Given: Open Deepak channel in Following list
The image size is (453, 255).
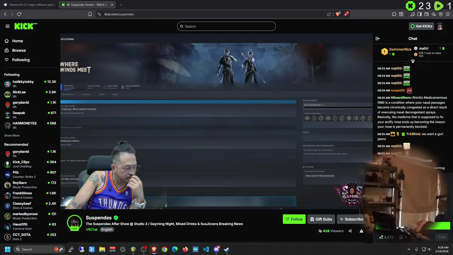Looking at the screenshot, I should (x=30, y=115).
